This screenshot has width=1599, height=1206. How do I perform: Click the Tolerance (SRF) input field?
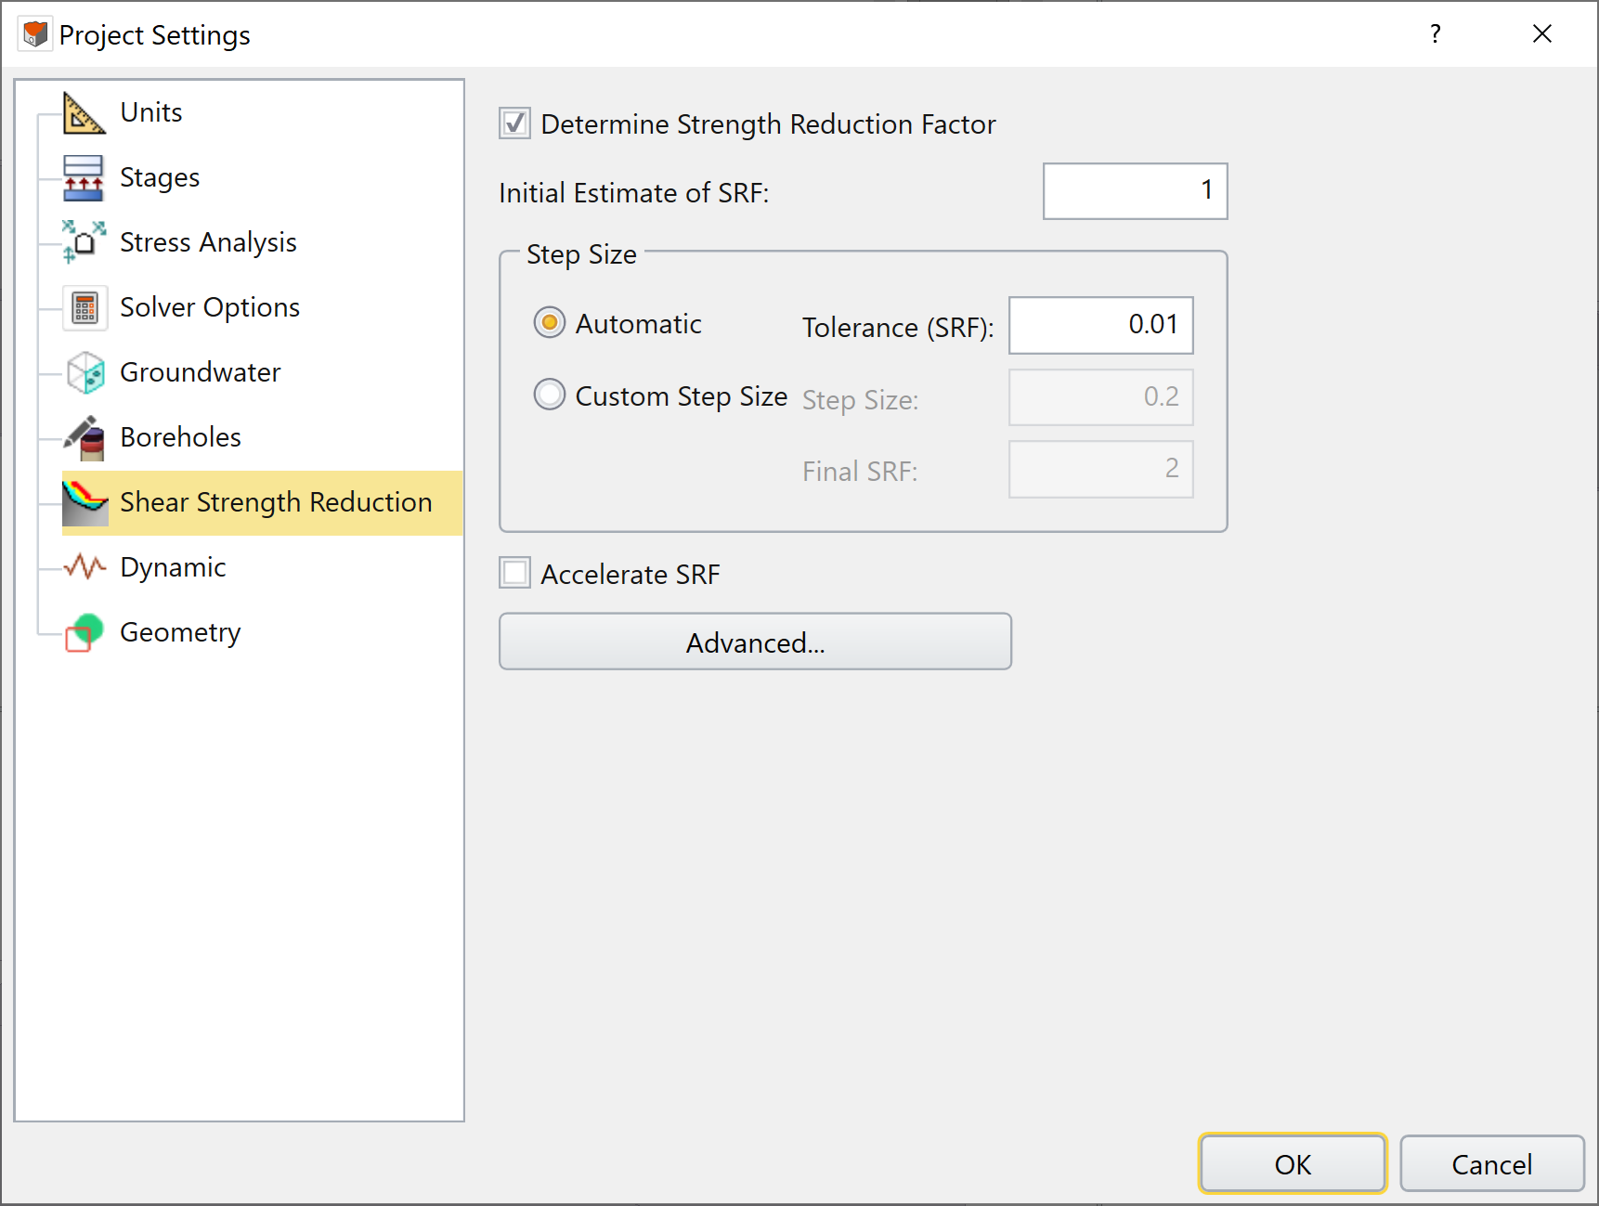point(1101,325)
